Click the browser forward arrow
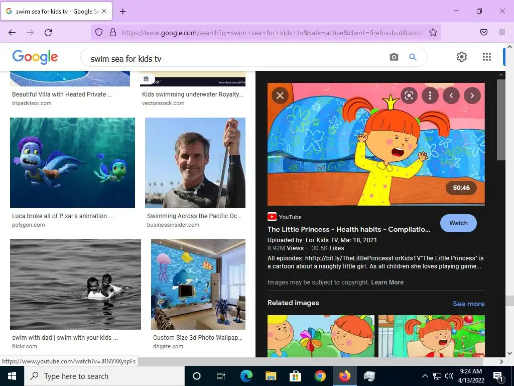Viewport: 514px width, 386px height. (x=30, y=33)
